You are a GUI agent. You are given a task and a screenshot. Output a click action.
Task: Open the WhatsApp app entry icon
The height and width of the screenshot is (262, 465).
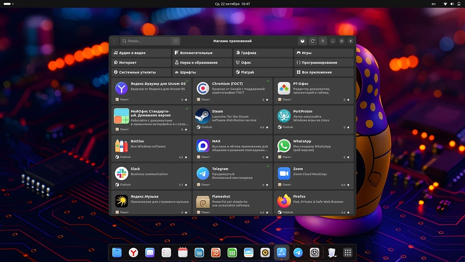(x=284, y=146)
